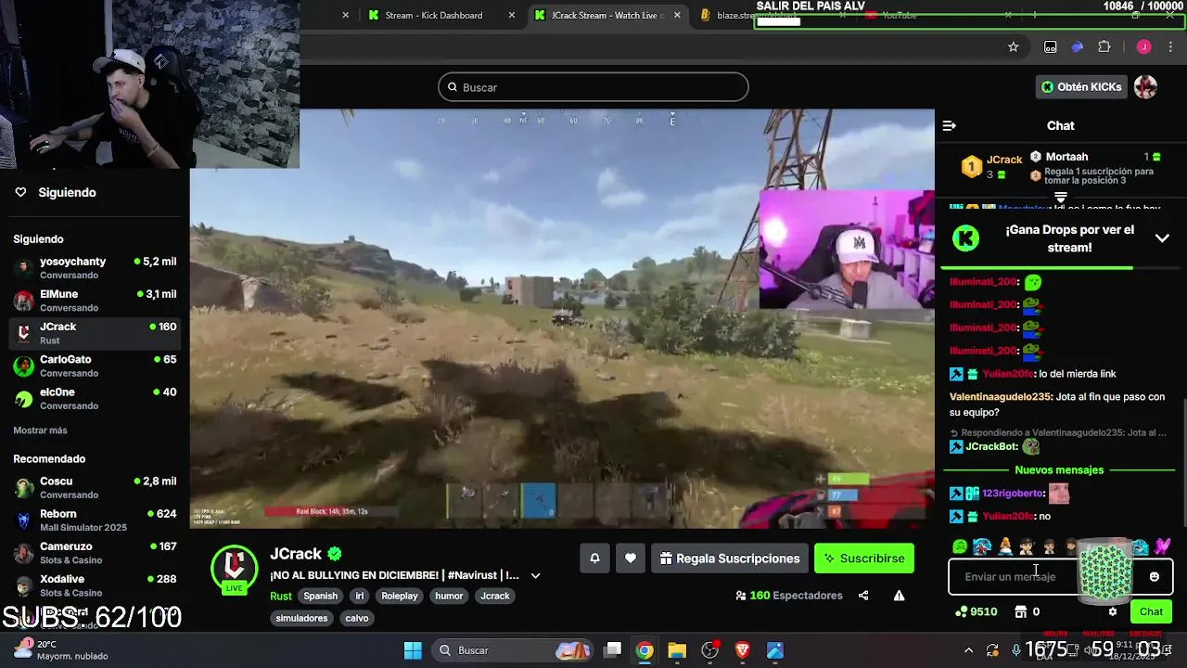Open Xodalive recommended channel
The width and height of the screenshot is (1187, 668).
pos(95,585)
